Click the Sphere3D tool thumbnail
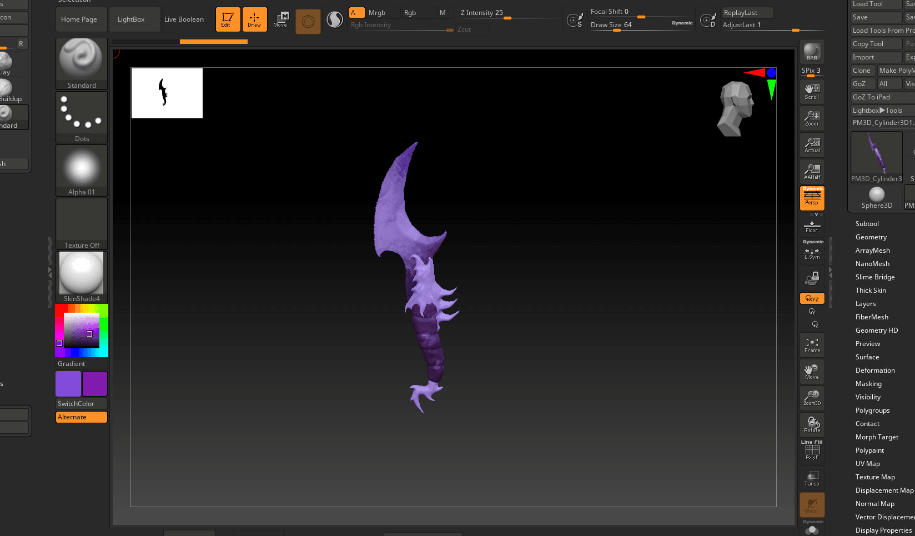The height and width of the screenshot is (536, 915). tap(877, 198)
